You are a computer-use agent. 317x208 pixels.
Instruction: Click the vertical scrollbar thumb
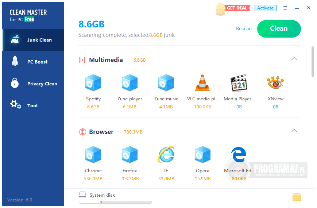pyautogui.click(x=313, y=62)
